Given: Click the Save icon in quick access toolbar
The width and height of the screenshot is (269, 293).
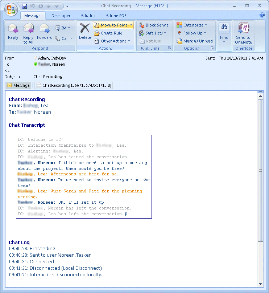Looking at the screenshot, I should tap(25, 6).
